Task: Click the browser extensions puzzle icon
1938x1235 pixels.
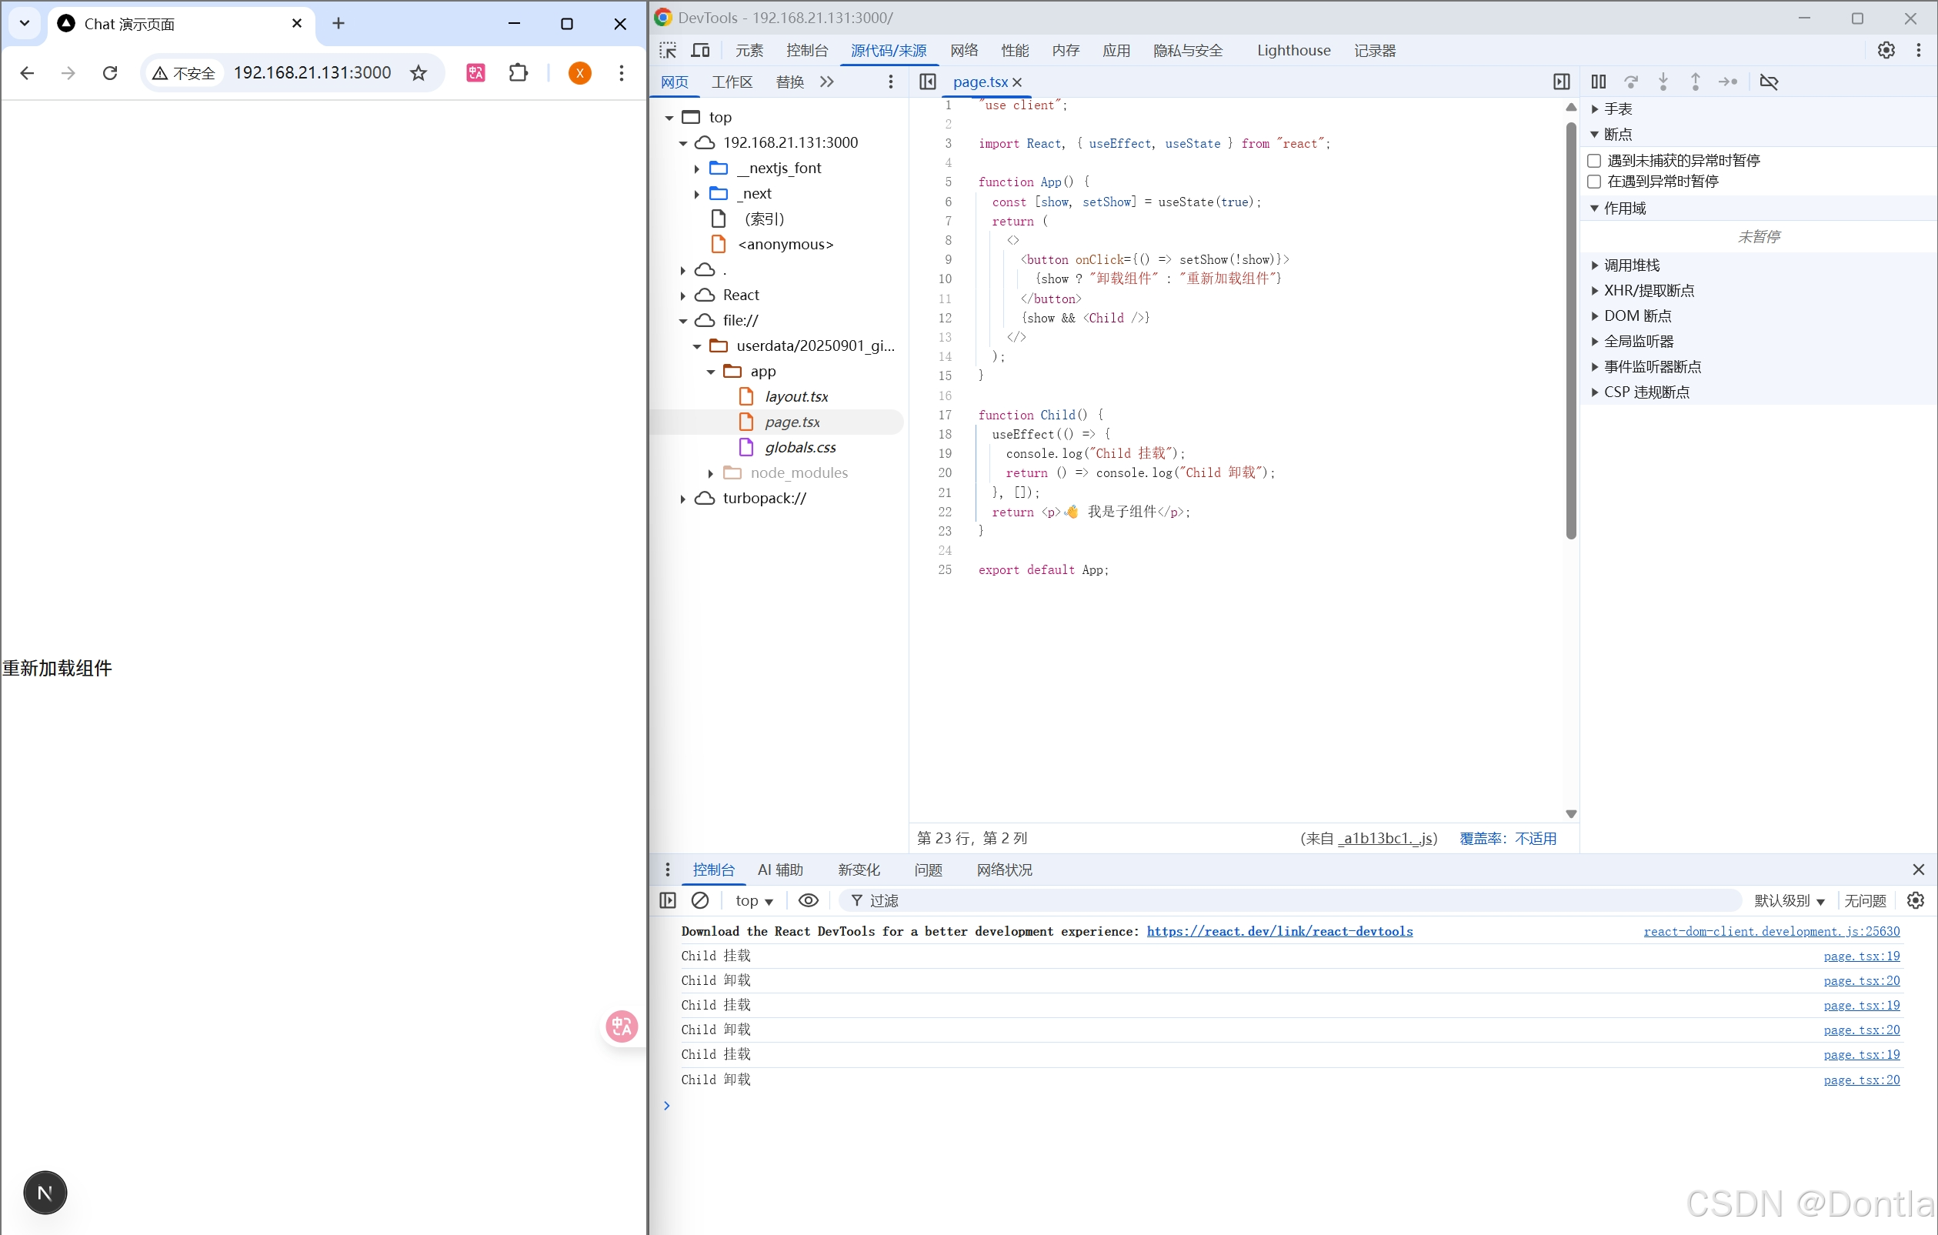Action: pyautogui.click(x=519, y=72)
